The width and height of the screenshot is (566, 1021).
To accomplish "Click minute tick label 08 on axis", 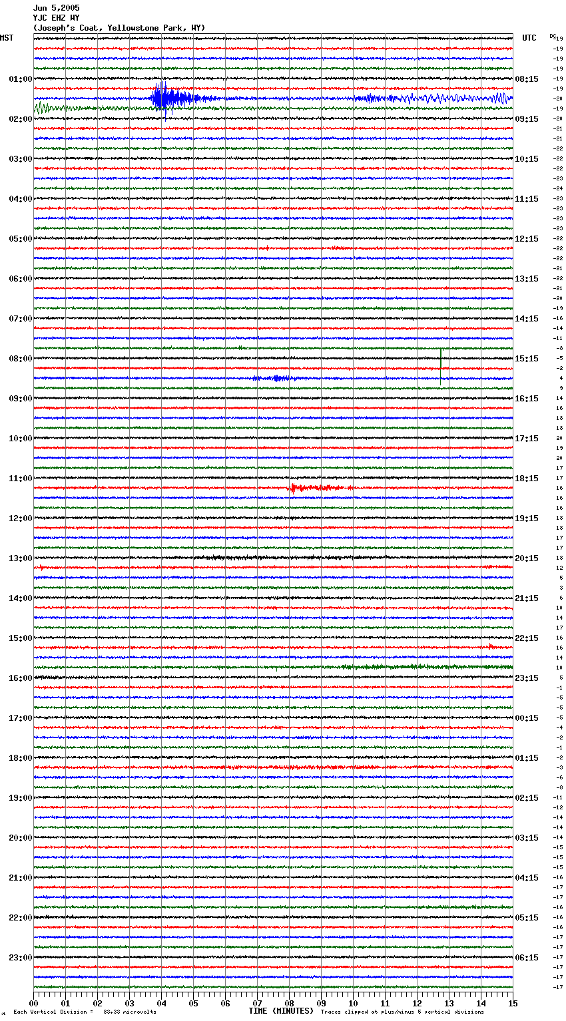I will tap(289, 1003).
